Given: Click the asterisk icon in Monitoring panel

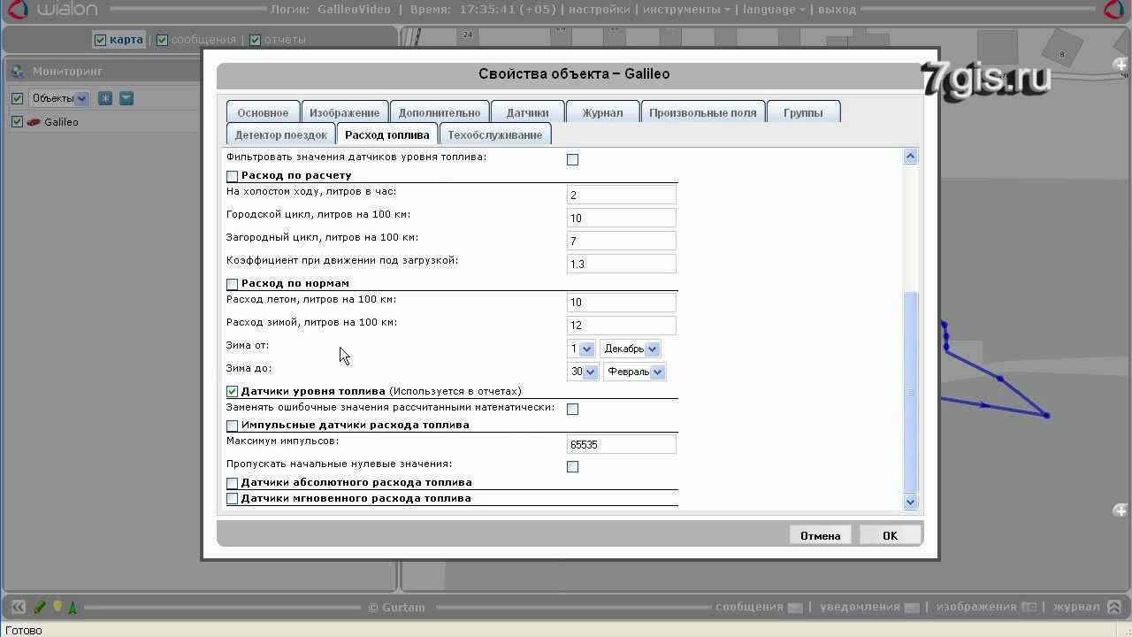Looking at the screenshot, I should click(x=105, y=98).
